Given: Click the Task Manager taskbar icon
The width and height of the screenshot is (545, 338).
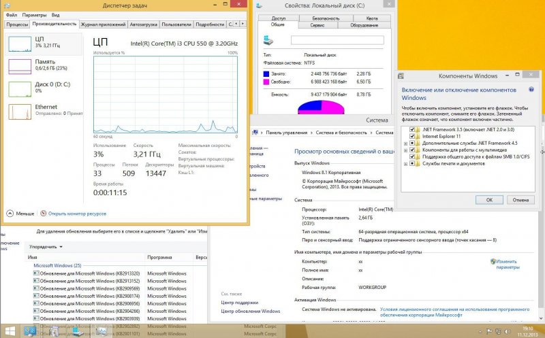Looking at the screenshot, I should tap(102, 331).
